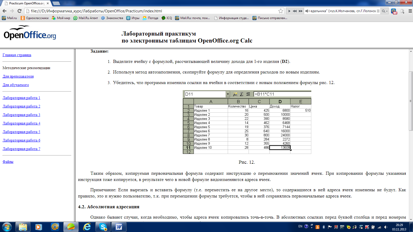Open Лабораторная работа 2
This screenshot has height=232, width=413.
[21, 106]
